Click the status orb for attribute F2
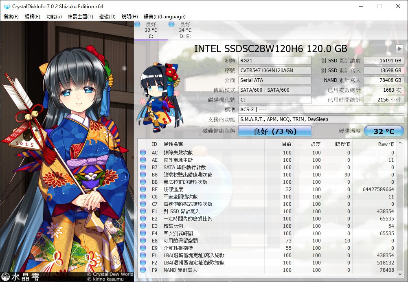The height and width of the screenshot is (282, 408). [x=143, y=262]
